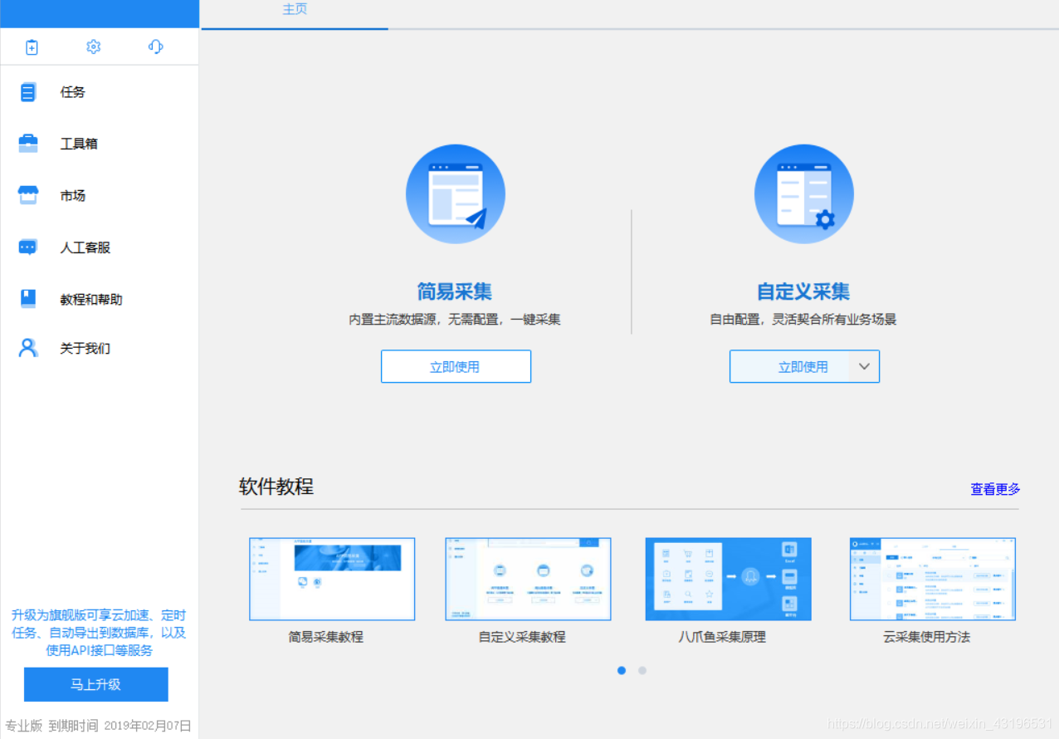Viewport: 1059px width, 739px height.
Task: Click the 市场 store icon
Action: pos(28,195)
